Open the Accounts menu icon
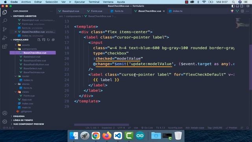 point(5,113)
